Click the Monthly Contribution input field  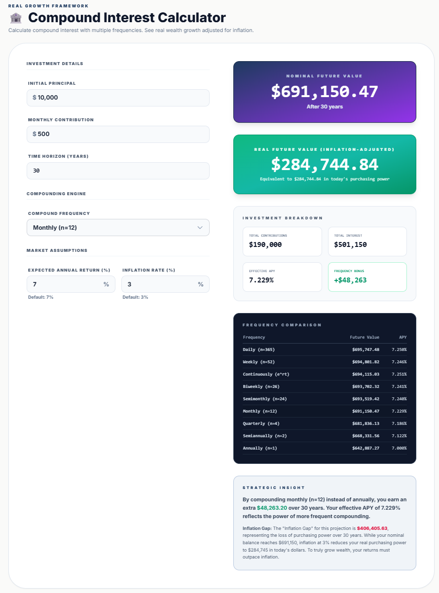(118, 134)
